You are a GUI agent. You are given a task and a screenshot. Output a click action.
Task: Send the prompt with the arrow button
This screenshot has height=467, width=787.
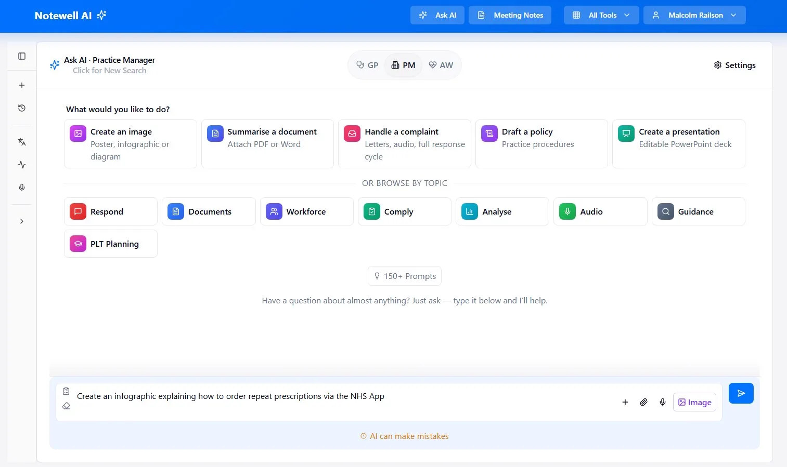tap(741, 393)
